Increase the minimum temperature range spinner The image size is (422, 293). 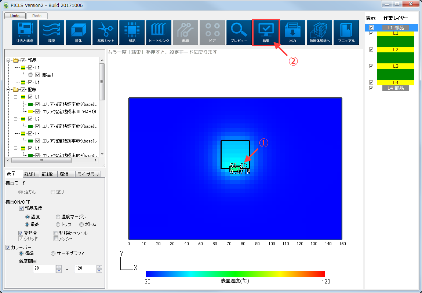[x=59, y=267]
